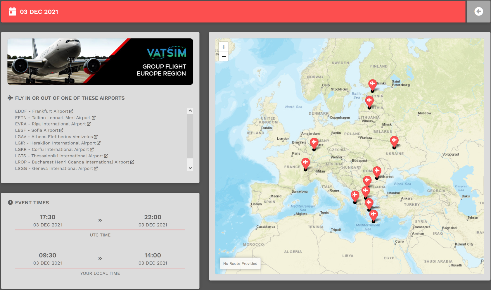Zoom in on the map
This screenshot has width=491, height=290.
224,47
